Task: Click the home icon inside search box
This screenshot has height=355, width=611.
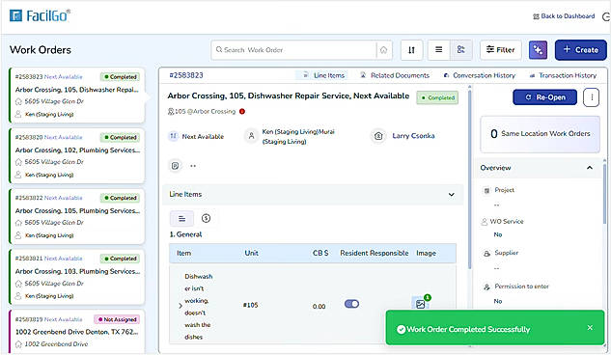Action: (x=384, y=50)
